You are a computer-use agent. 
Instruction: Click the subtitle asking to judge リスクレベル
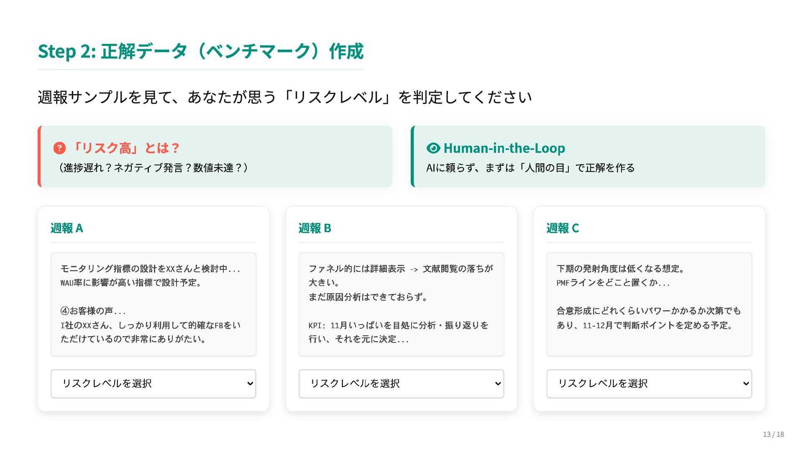tap(284, 97)
